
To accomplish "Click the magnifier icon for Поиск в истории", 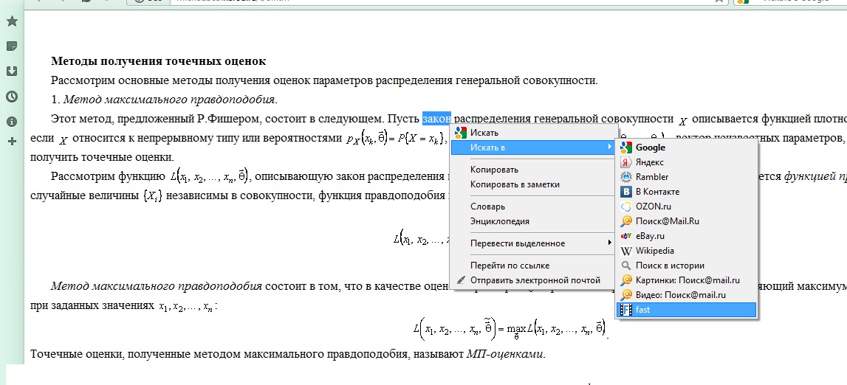I will tap(626, 266).
